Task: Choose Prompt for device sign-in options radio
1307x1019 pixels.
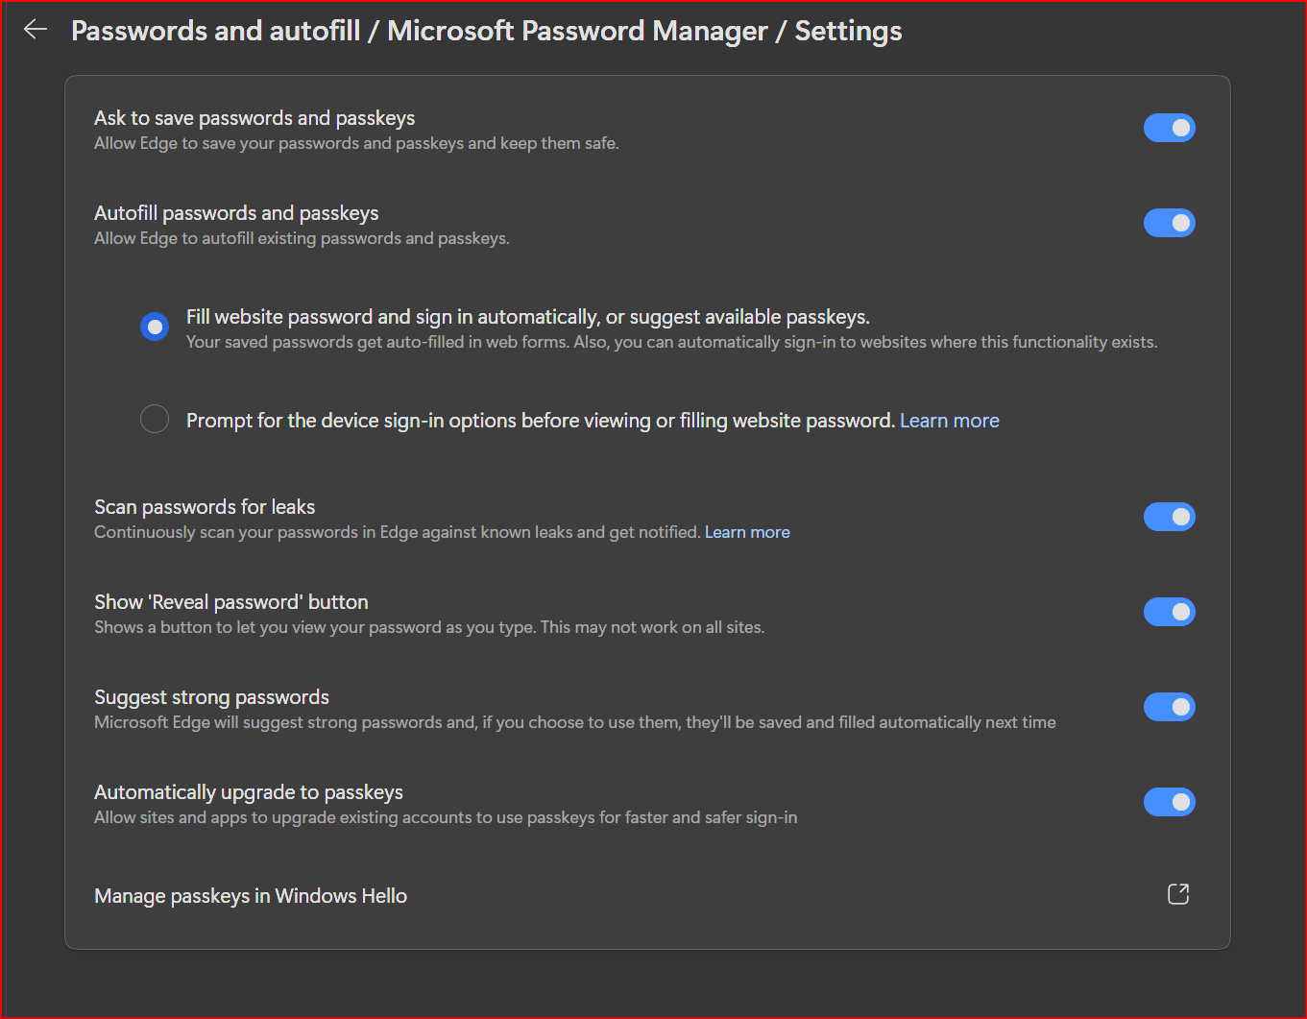Action: 155,419
